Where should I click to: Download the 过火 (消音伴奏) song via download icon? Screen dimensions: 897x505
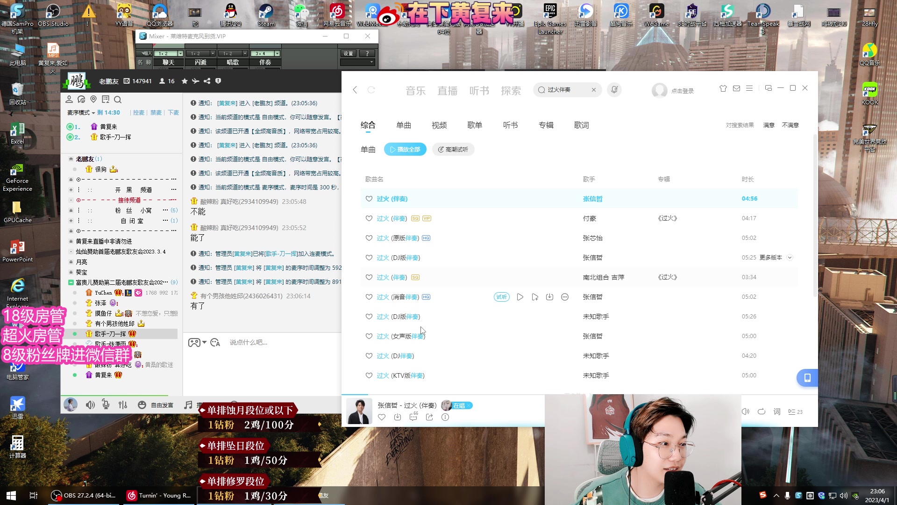pos(550,297)
